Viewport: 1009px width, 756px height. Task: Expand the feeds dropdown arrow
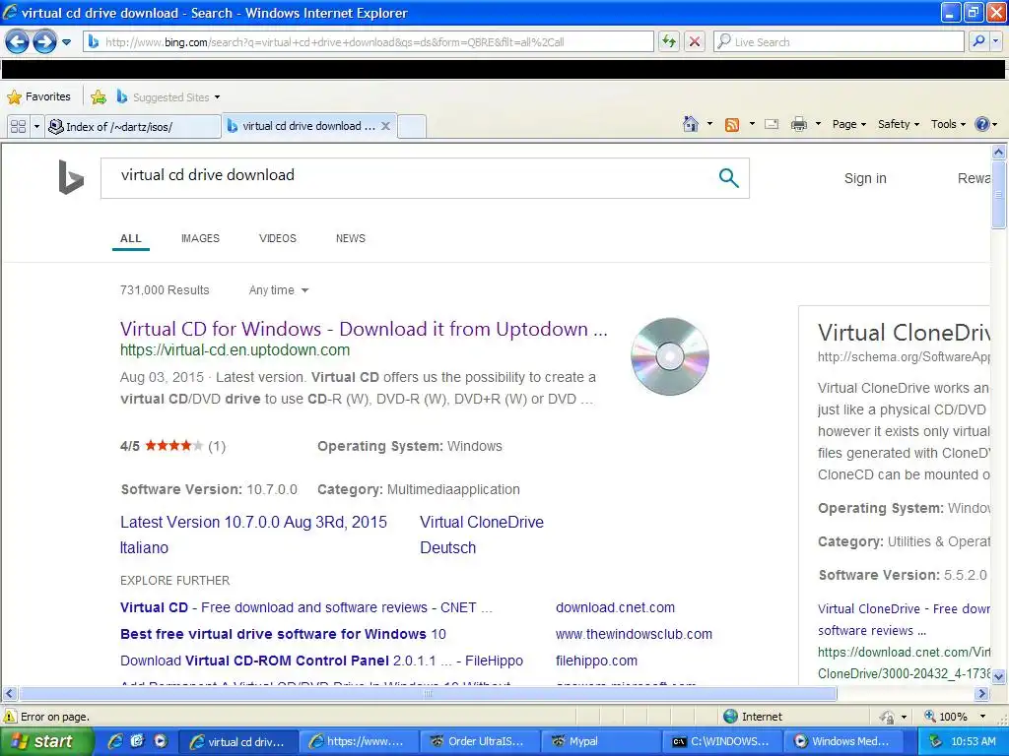point(752,124)
